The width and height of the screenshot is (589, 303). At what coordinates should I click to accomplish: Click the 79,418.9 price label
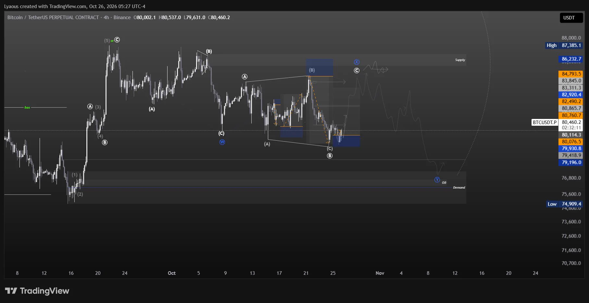[571, 155]
